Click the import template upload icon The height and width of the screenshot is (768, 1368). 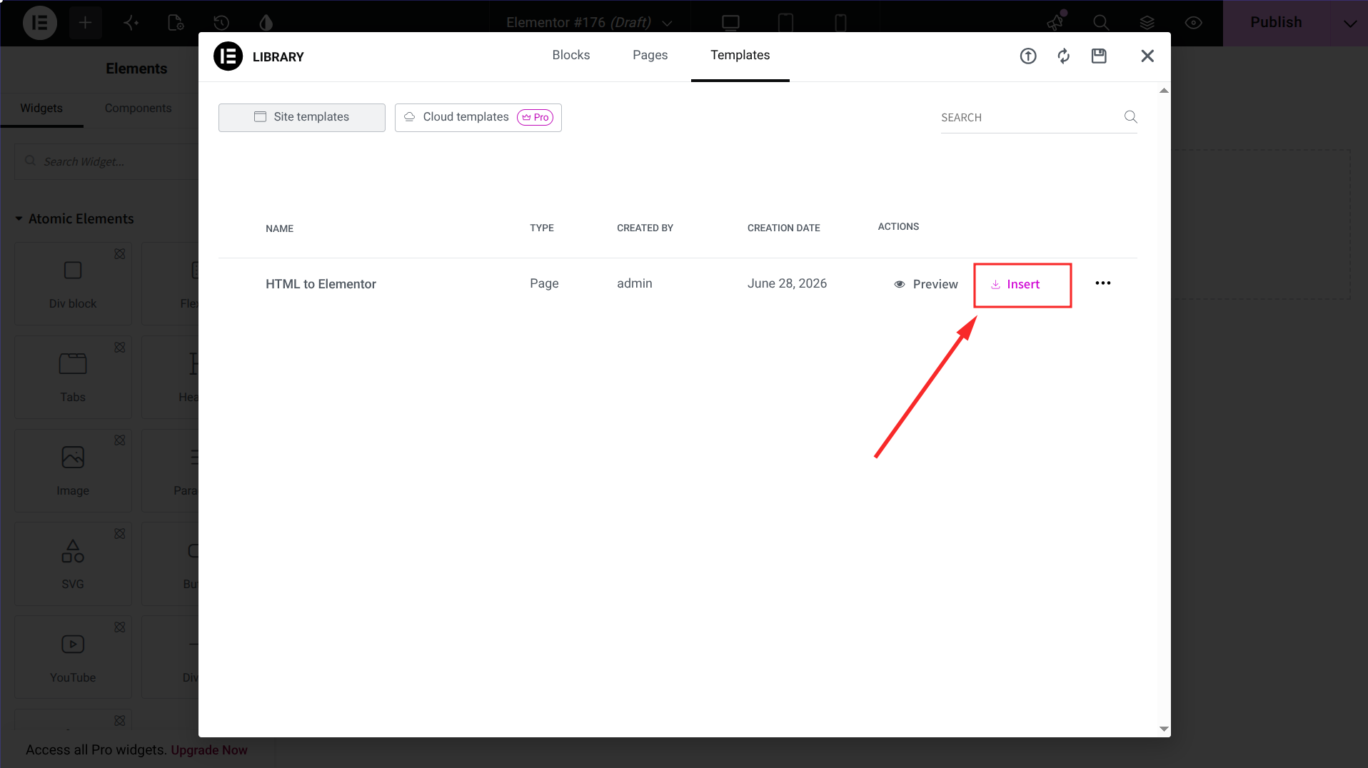pos(1028,56)
